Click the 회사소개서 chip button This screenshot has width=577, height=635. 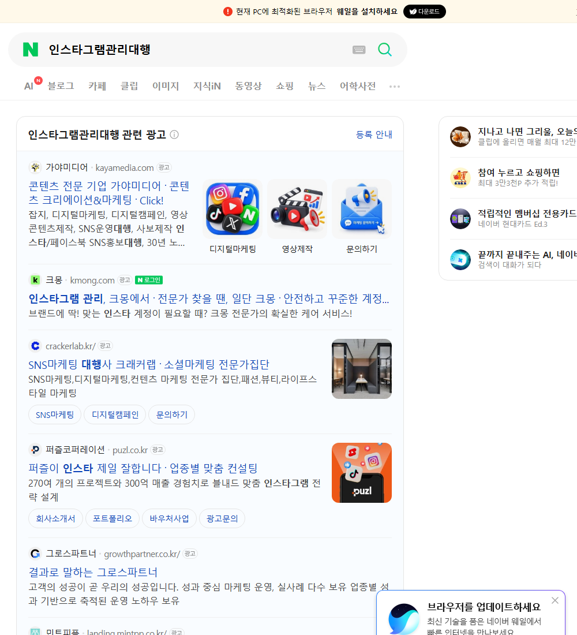pyautogui.click(x=55, y=518)
